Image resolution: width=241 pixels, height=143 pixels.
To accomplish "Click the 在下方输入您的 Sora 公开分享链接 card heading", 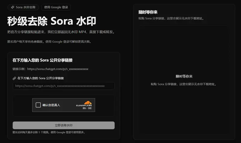I will pos(42,60).
